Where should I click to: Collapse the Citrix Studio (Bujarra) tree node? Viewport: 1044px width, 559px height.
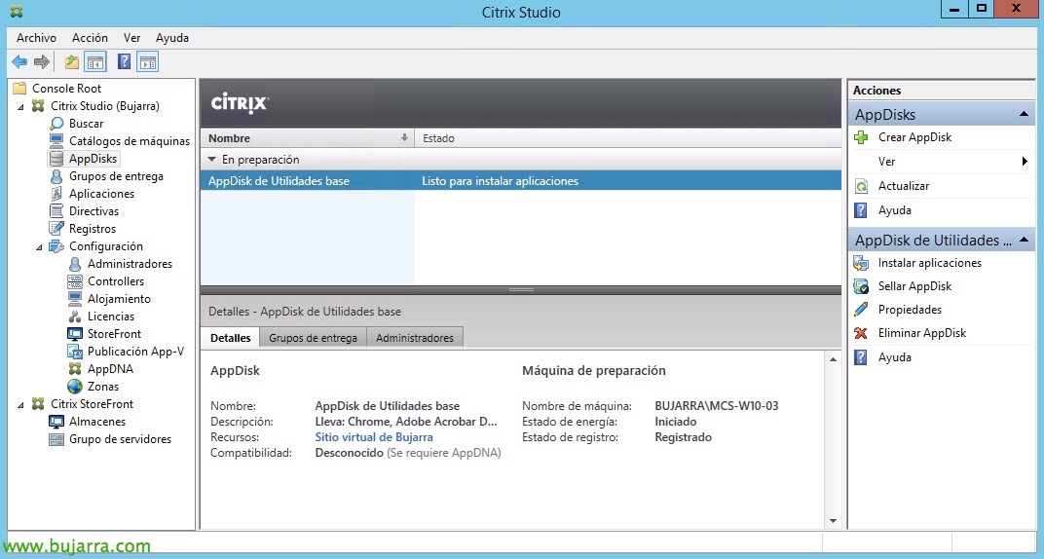pyautogui.click(x=20, y=106)
